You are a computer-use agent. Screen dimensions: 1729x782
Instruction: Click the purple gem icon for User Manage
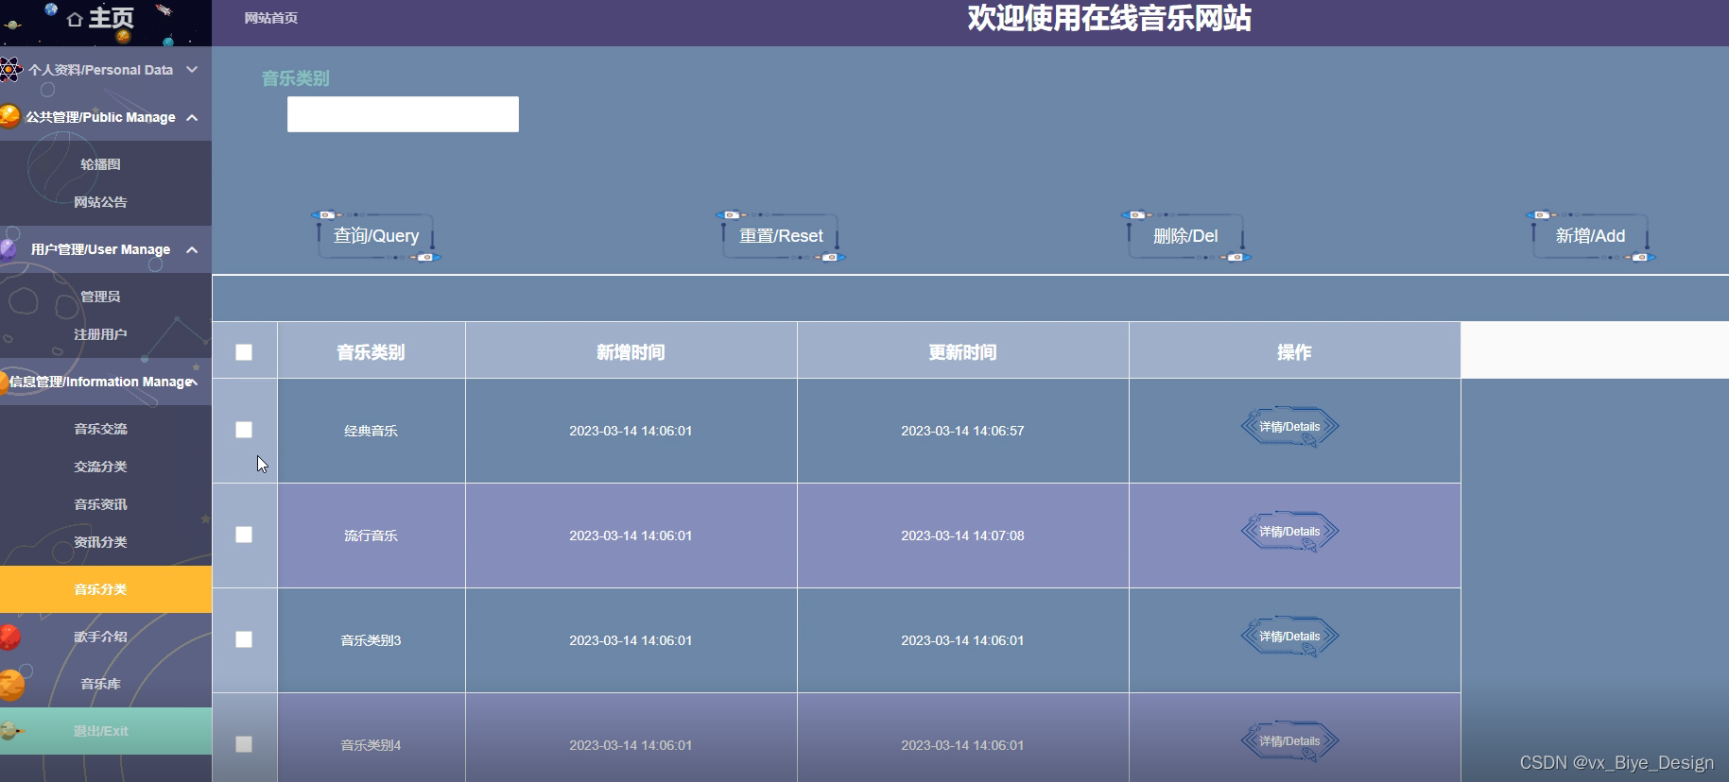(9, 249)
